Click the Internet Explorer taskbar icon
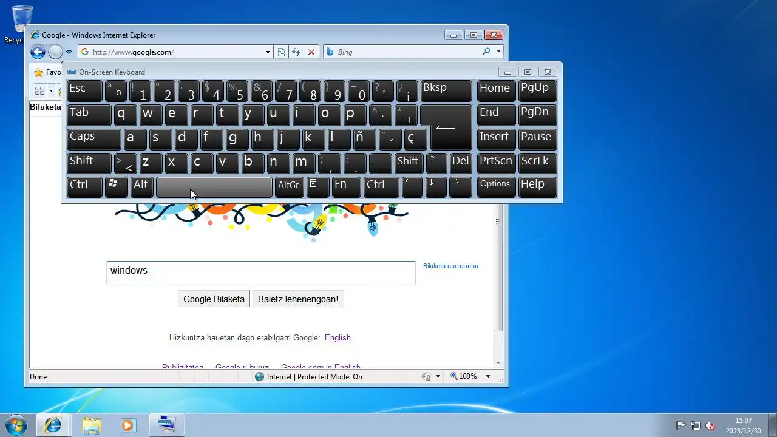The width and height of the screenshot is (777, 437). click(x=53, y=425)
